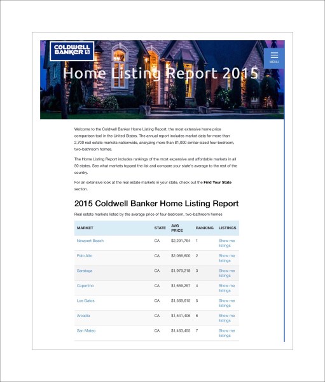Show me listings for Newport Beach
The width and height of the screenshot is (325, 382).
tap(226, 243)
